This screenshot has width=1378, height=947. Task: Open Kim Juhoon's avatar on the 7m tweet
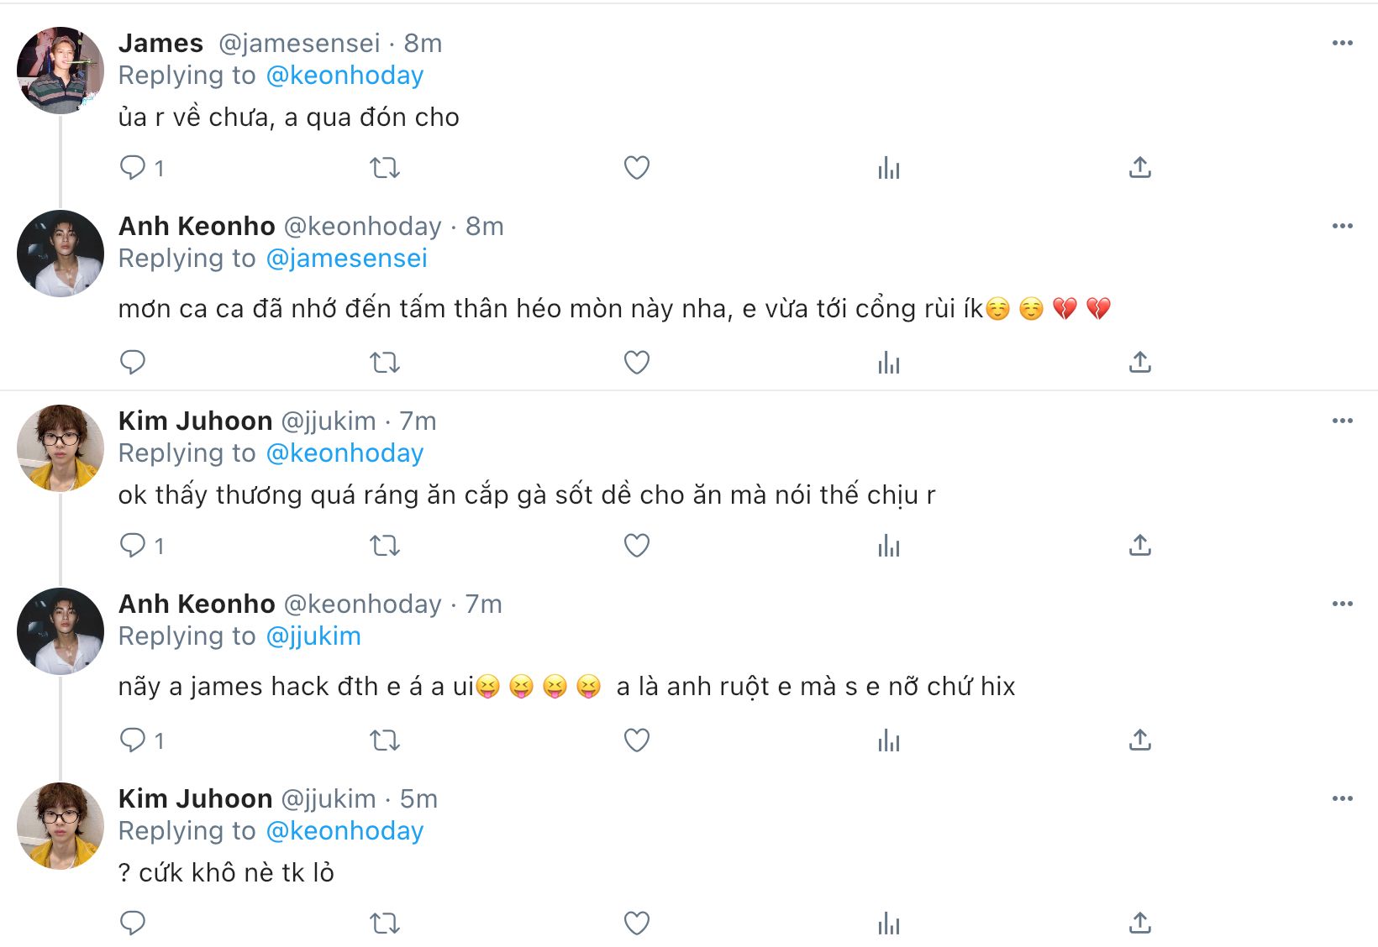60,448
